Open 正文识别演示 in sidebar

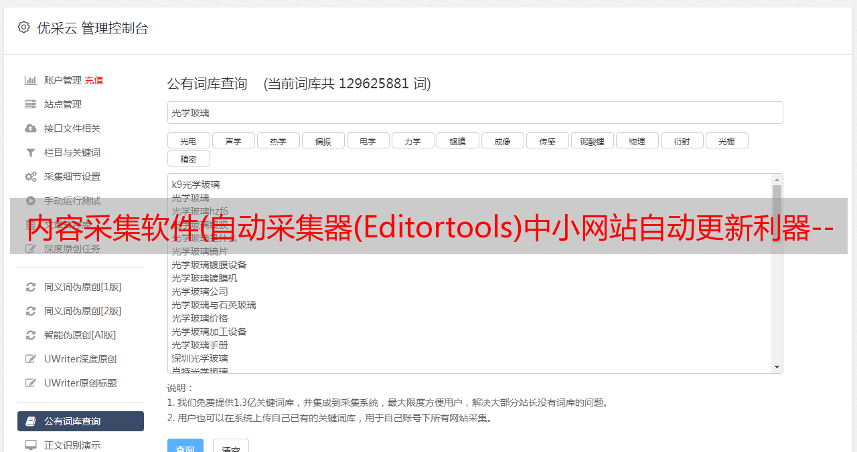coord(72,445)
